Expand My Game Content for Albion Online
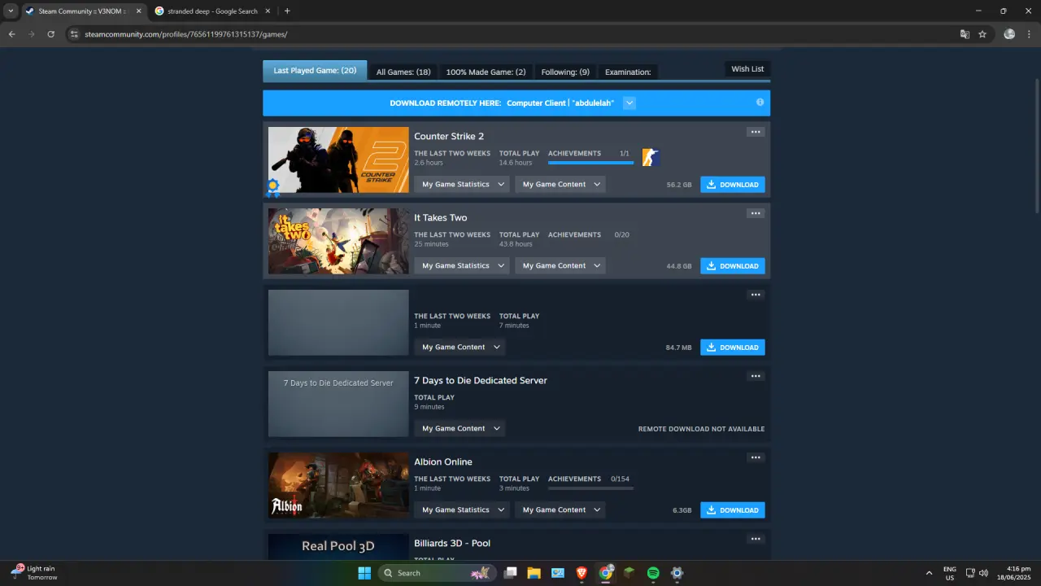1041x586 pixels. point(560,510)
